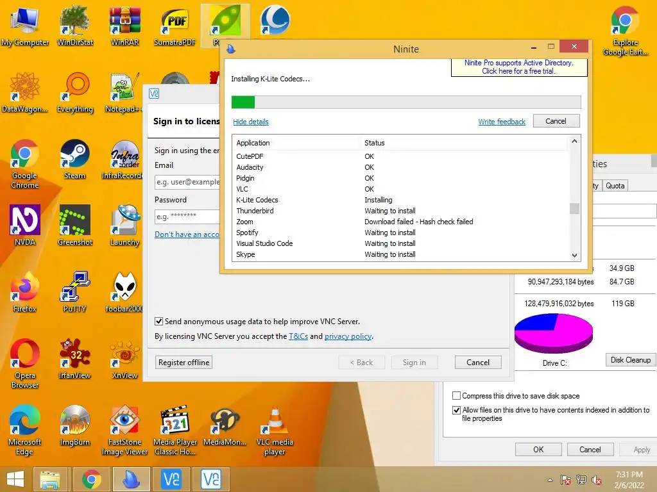Image resolution: width=657 pixels, height=492 pixels.
Task: Click the Status column header
Action: (x=465, y=143)
